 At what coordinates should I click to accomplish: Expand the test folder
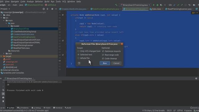pos(4,54)
